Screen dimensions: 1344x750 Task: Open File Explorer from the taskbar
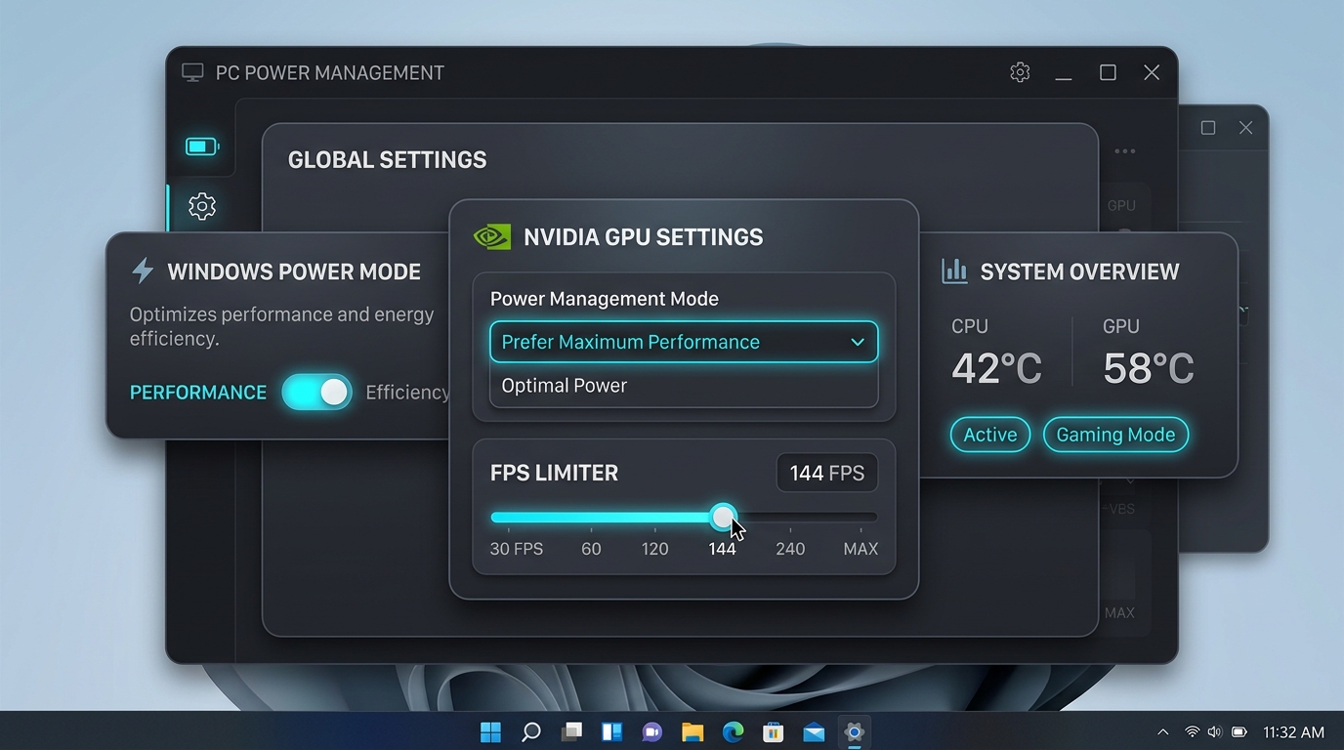point(693,732)
